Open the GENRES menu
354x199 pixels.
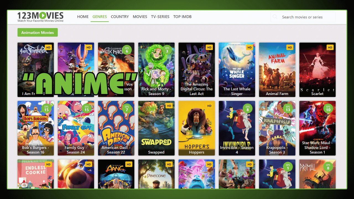tap(100, 17)
